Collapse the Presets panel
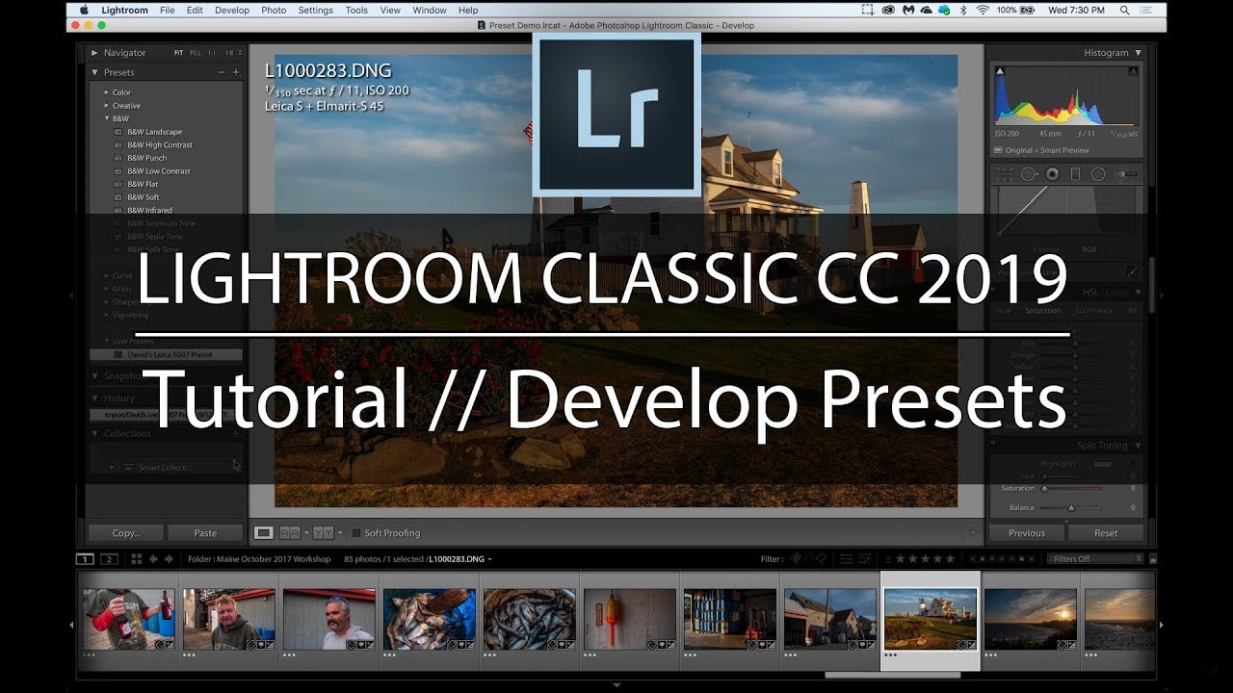1233x693 pixels. [94, 72]
